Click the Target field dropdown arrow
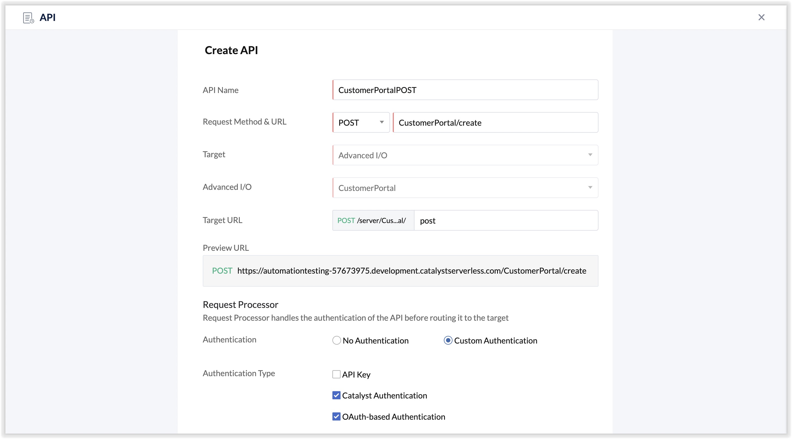Viewport: 792px width, 439px height. click(x=590, y=155)
